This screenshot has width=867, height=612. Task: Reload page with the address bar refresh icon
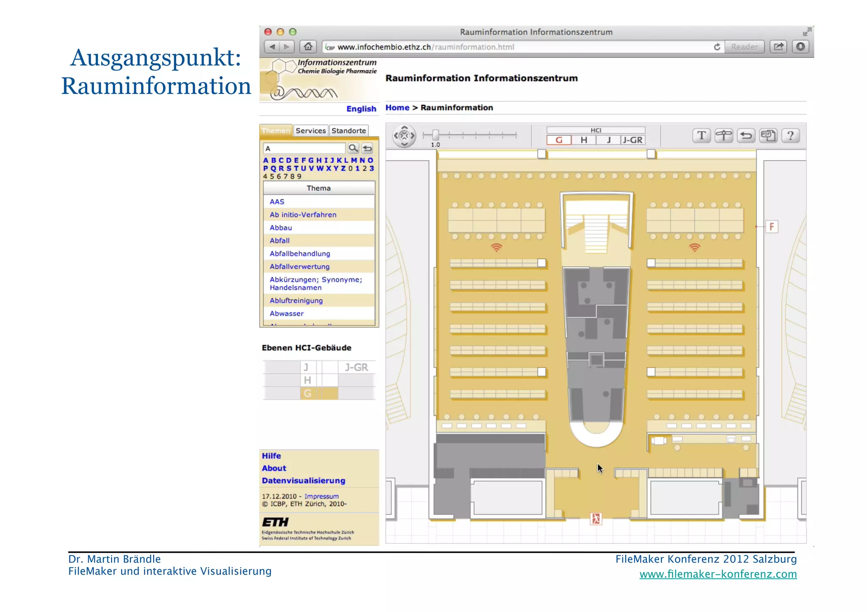(717, 47)
